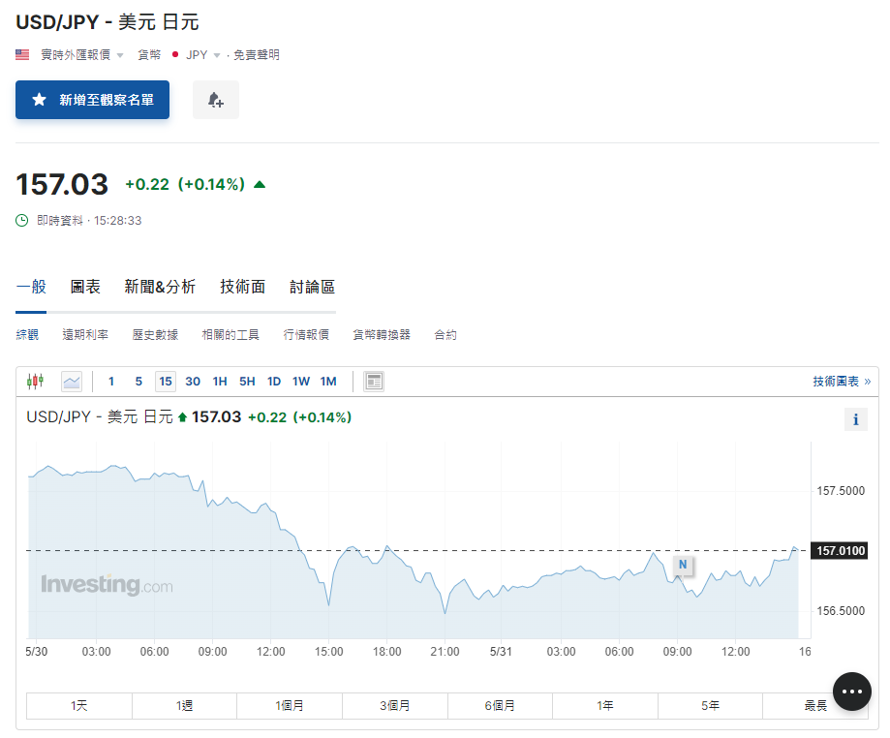Open the 新聞&分析 tab
This screenshot has height=738, width=890.
(x=160, y=287)
